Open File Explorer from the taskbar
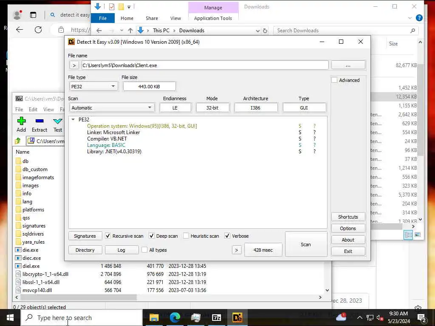The width and height of the screenshot is (435, 326). [154, 318]
